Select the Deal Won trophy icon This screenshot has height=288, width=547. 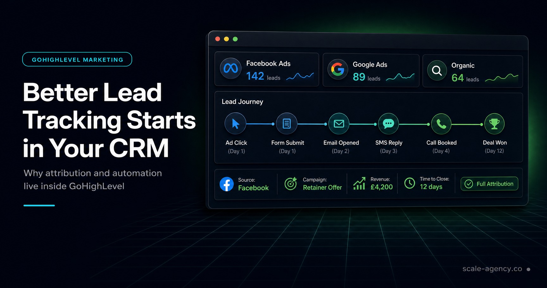494,124
